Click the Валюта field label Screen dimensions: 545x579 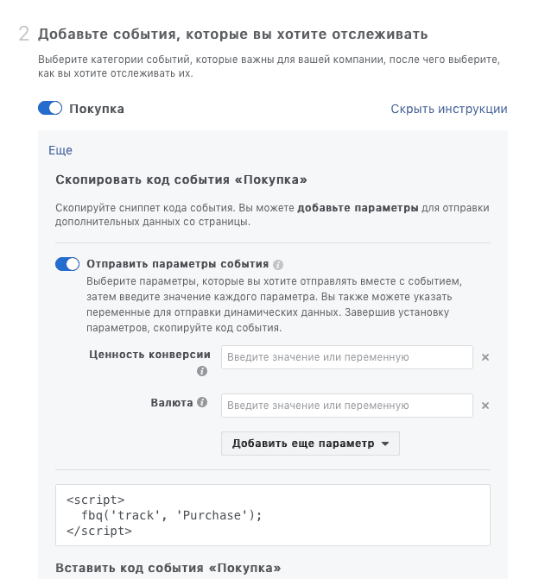click(172, 402)
